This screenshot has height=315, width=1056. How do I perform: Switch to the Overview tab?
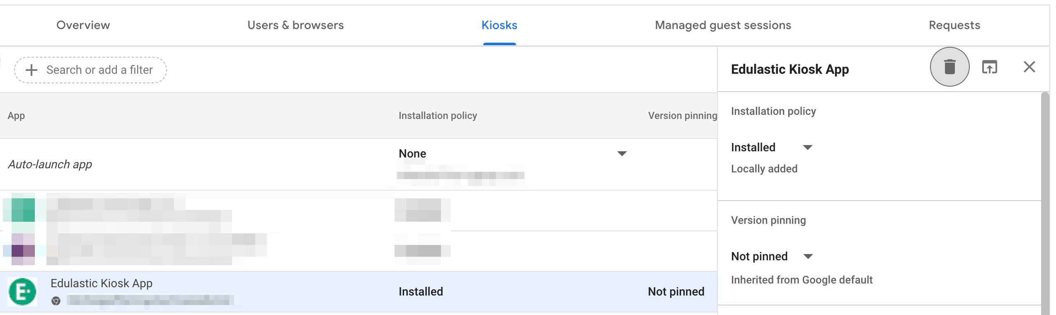[x=83, y=25]
